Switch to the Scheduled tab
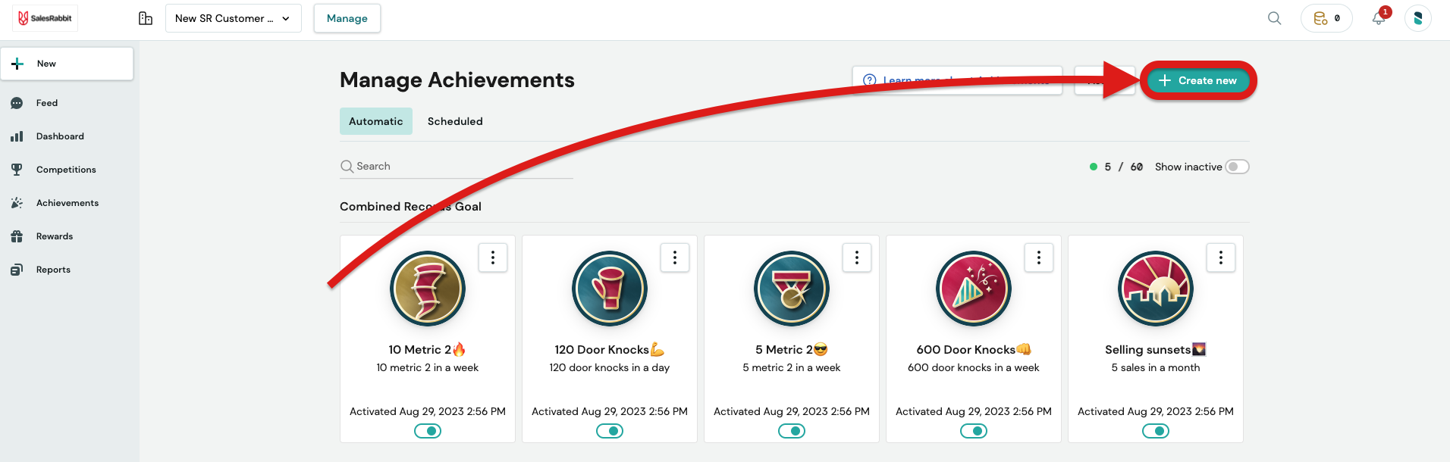The image size is (1450, 462). click(455, 121)
